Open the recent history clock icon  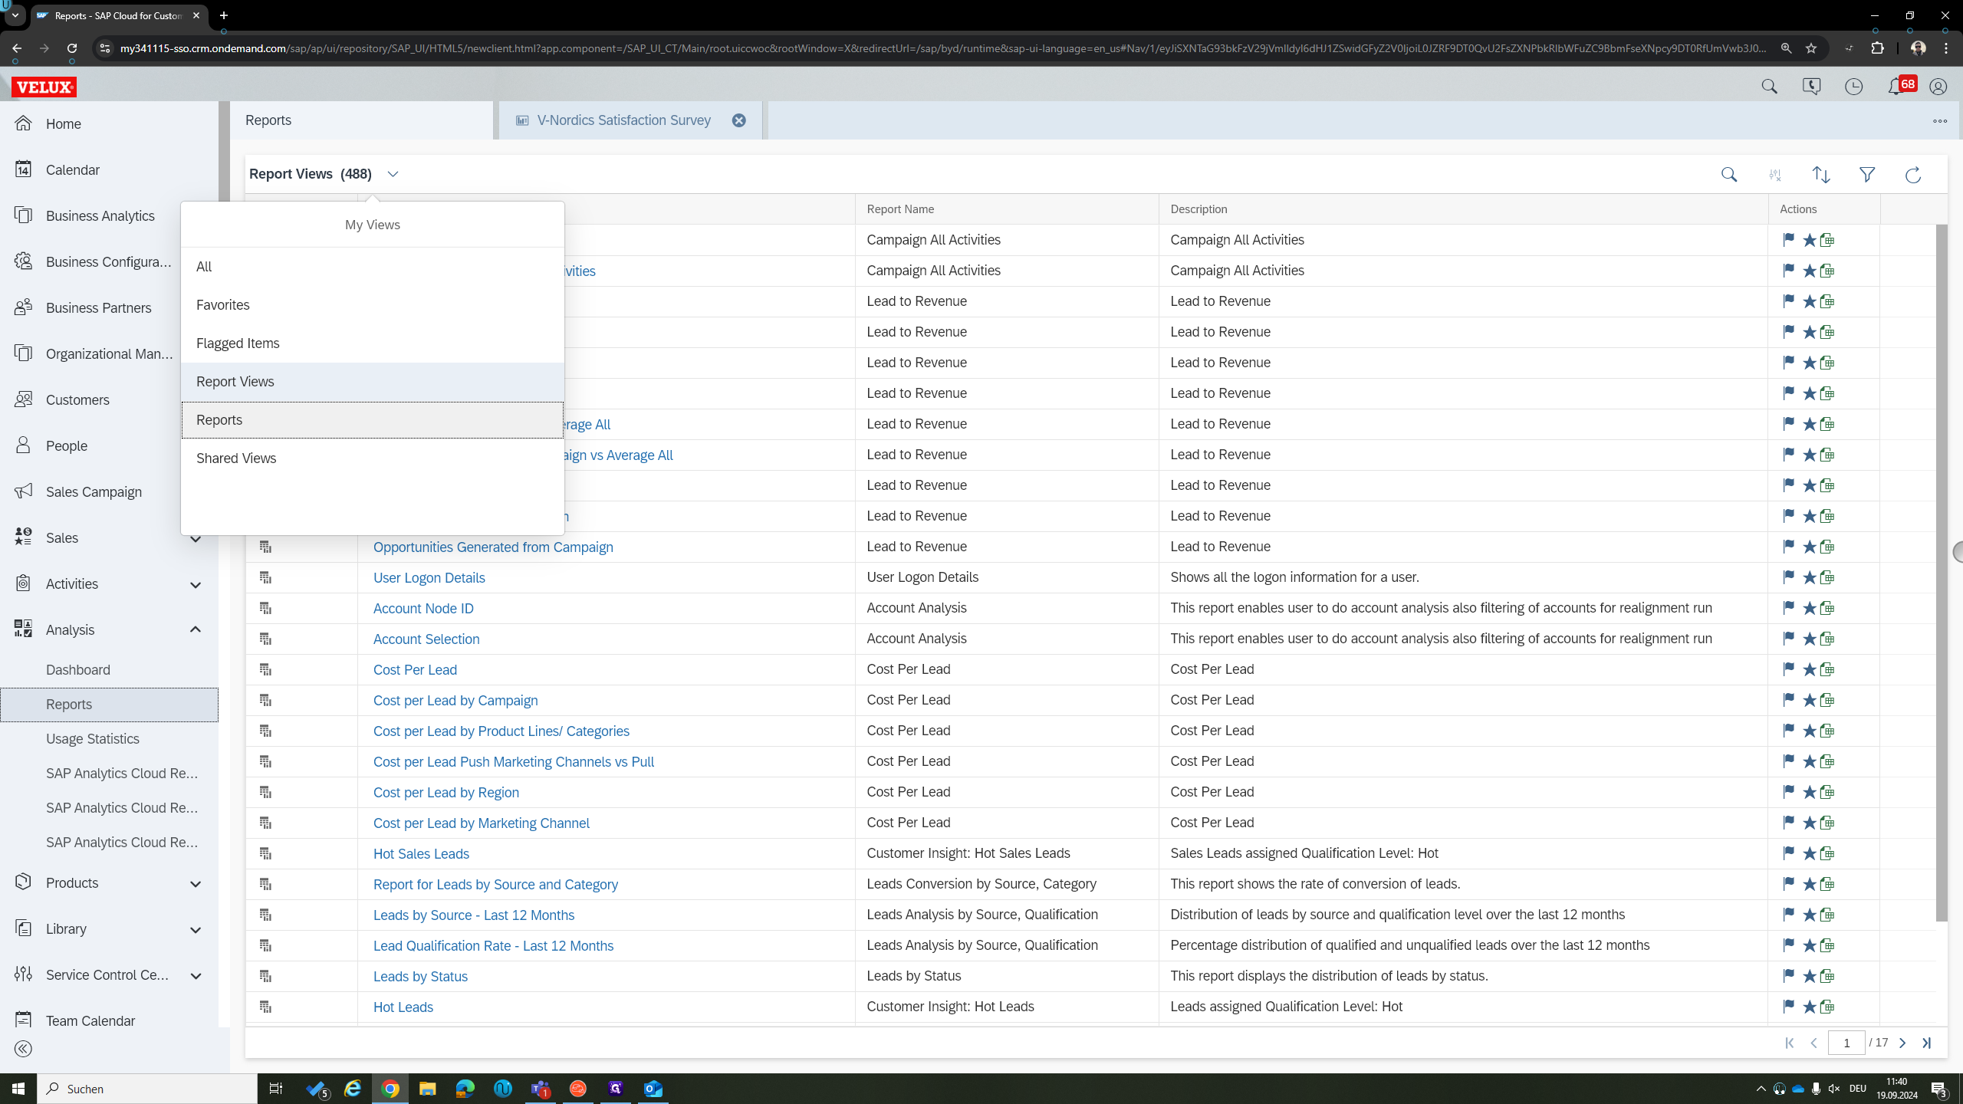(x=1853, y=87)
